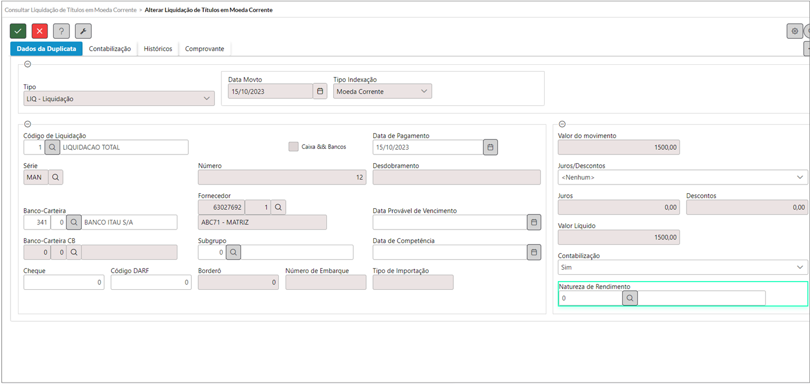Click the wrench tools icon
The height and width of the screenshot is (384, 810).
[x=83, y=31]
